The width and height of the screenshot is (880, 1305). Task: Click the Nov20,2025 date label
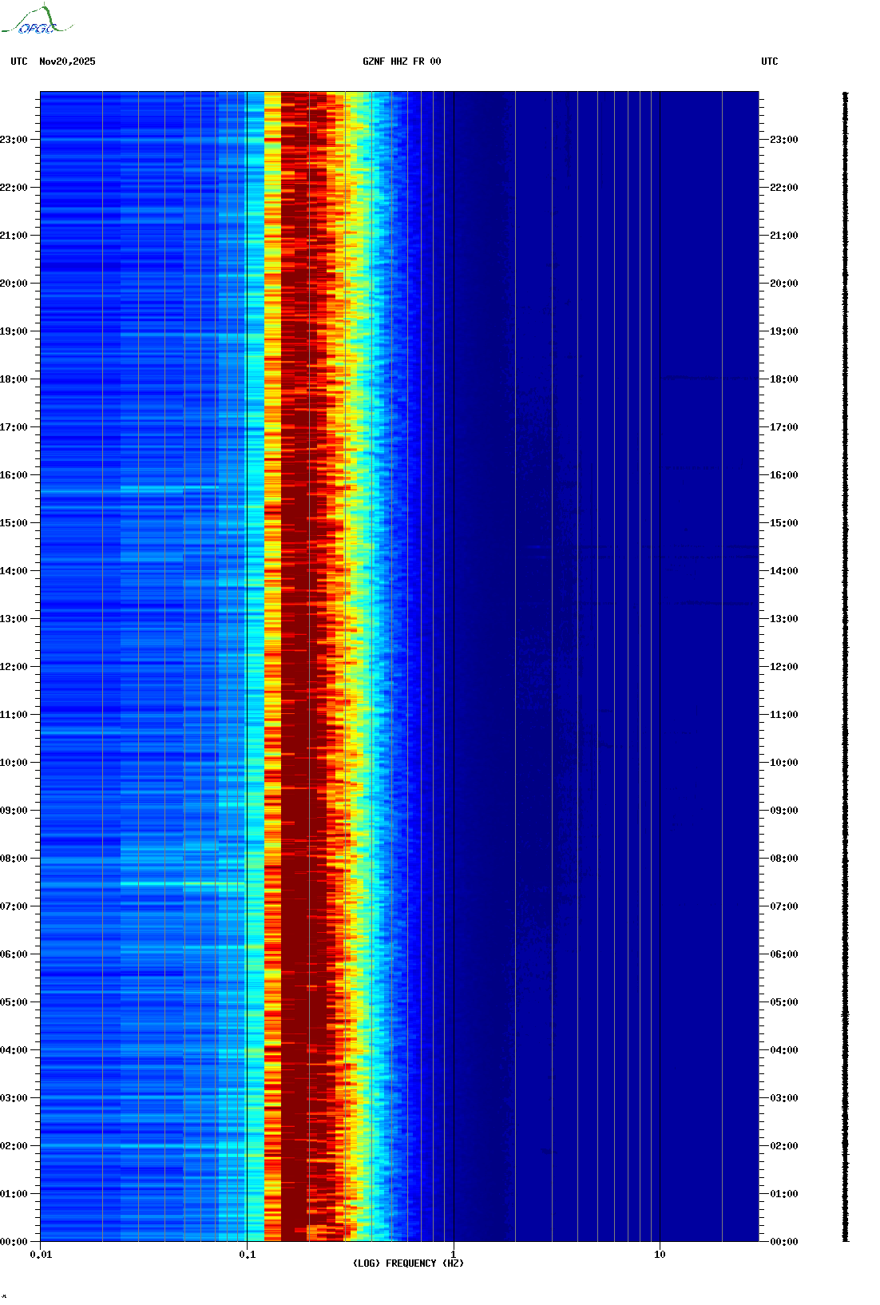point(67,61)
